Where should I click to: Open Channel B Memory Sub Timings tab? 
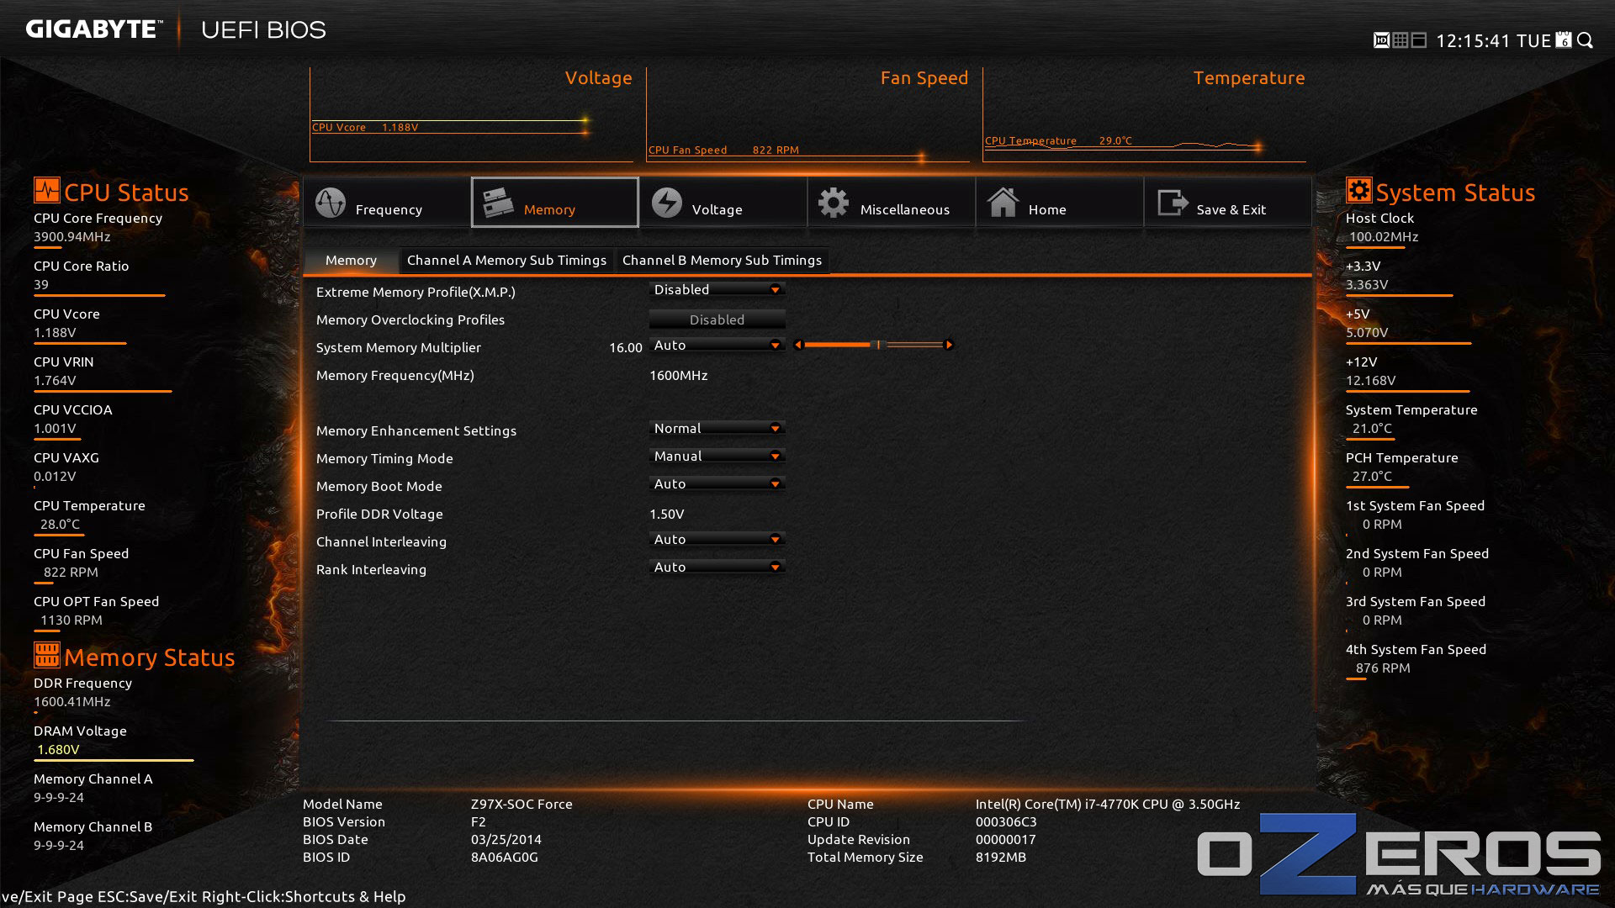[x=722, y=261]
